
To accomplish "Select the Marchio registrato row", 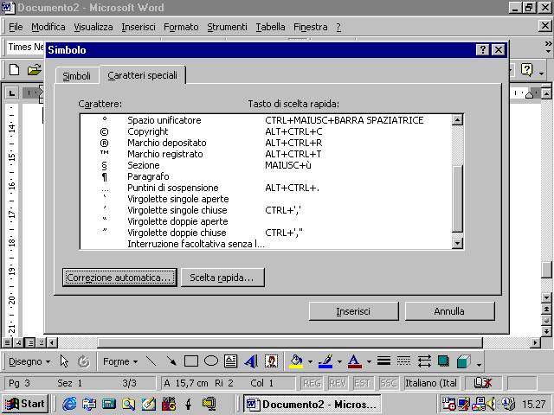I will click(266, 154).
